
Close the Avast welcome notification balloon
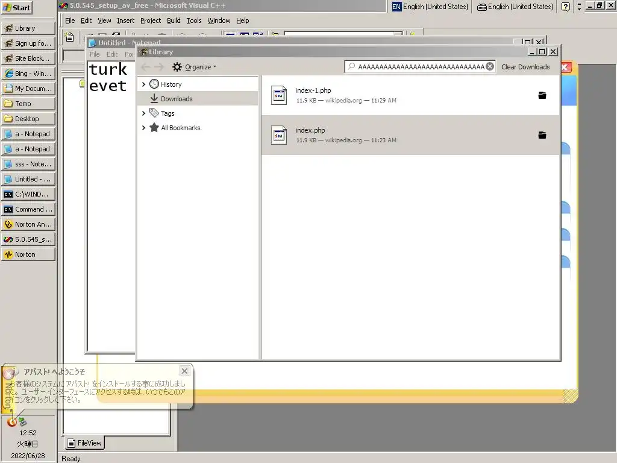(x=184, y=371)
